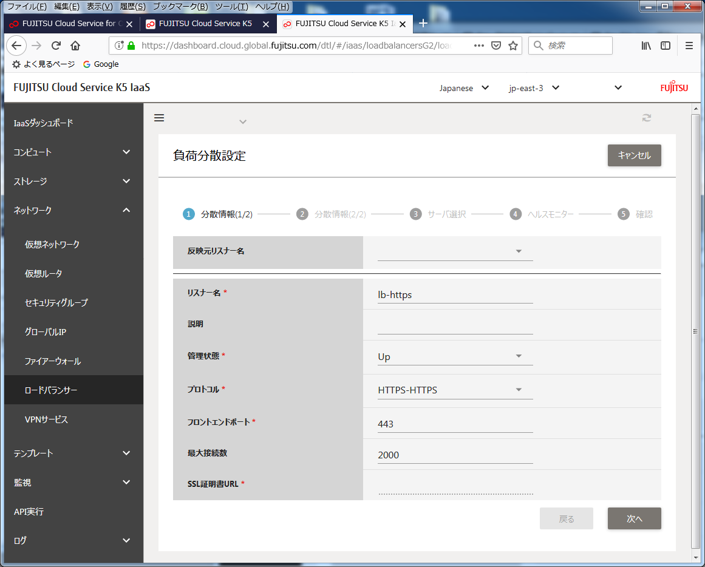The image size is (705, 567).
Task: Open セキュリティグループ in sidebar
Action: click(56, 302)
